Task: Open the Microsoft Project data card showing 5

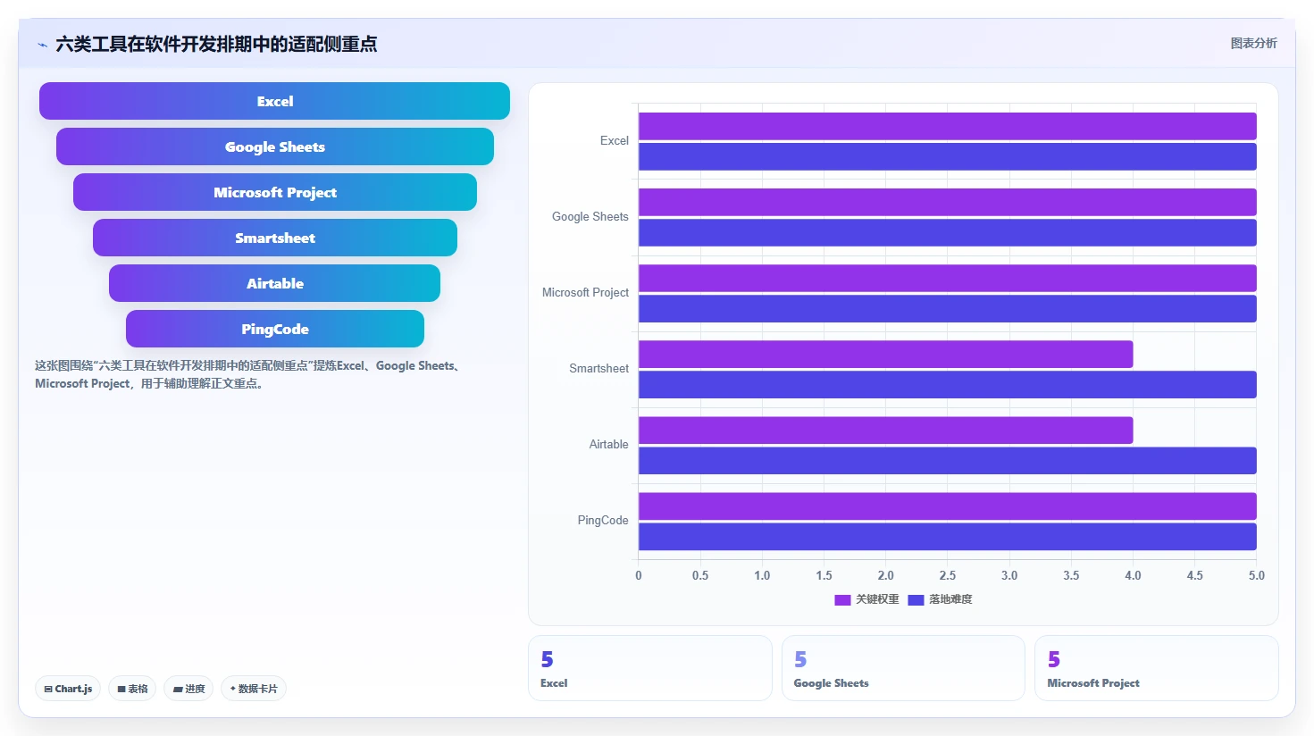Action: 1156,668
